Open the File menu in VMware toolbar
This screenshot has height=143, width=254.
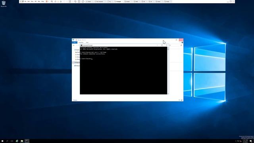[25, 2]
